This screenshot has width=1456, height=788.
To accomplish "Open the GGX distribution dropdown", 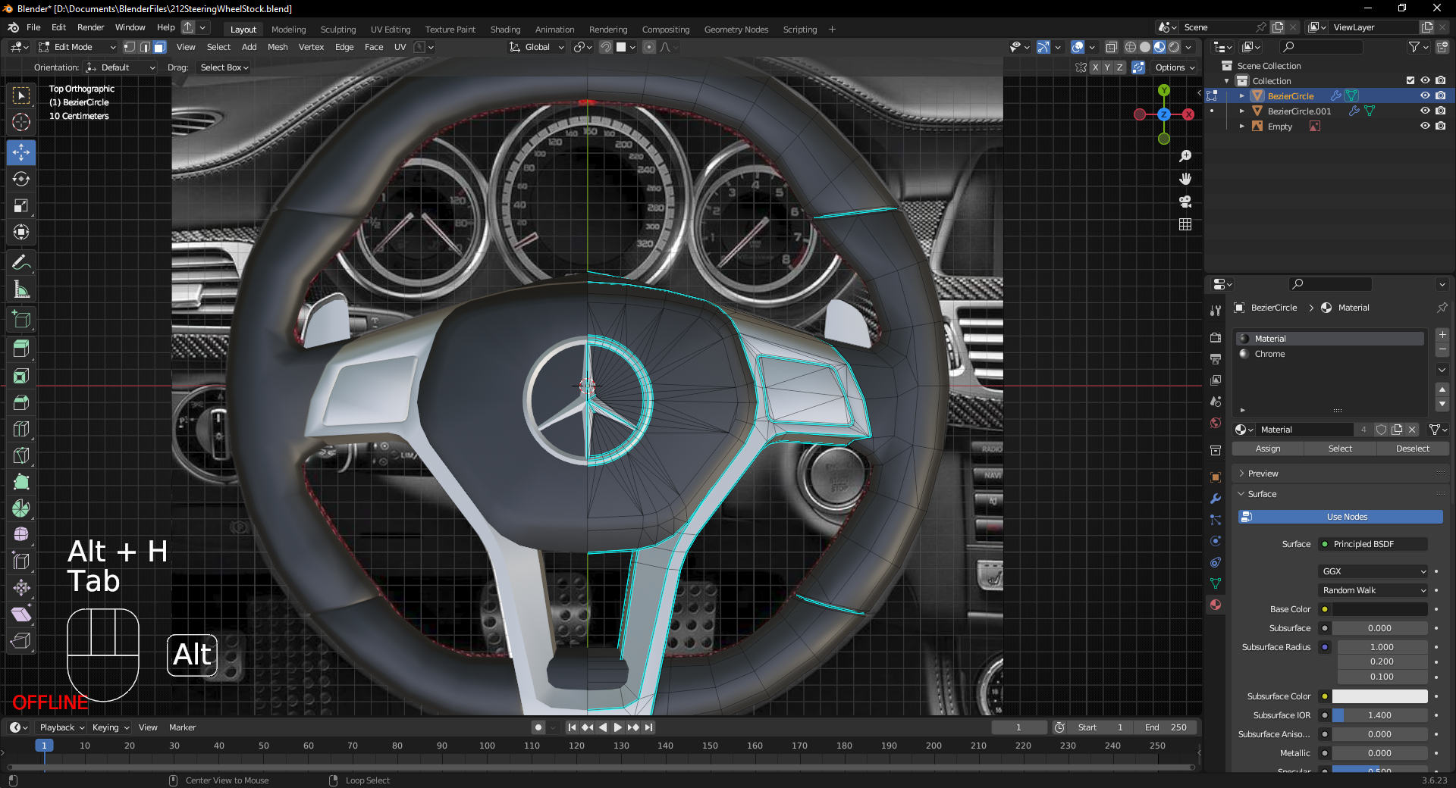I will coord(1373,571).
